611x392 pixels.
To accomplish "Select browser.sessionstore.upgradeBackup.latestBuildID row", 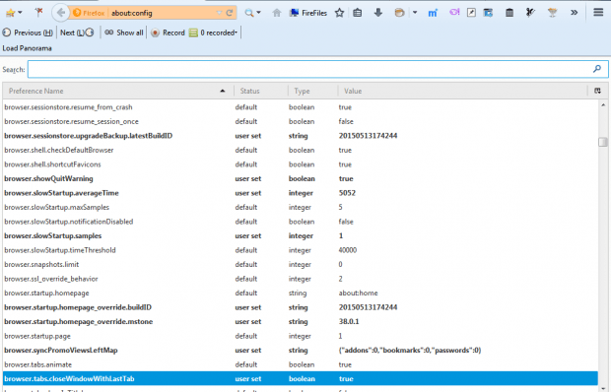I will click(301, 136).
